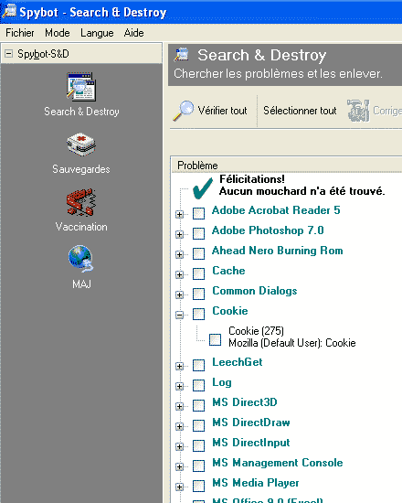The width and height of the screenshot is (402, 503).
Task: Open the Sauvegardes first-aid kit icon
Action: coord(81,144)
